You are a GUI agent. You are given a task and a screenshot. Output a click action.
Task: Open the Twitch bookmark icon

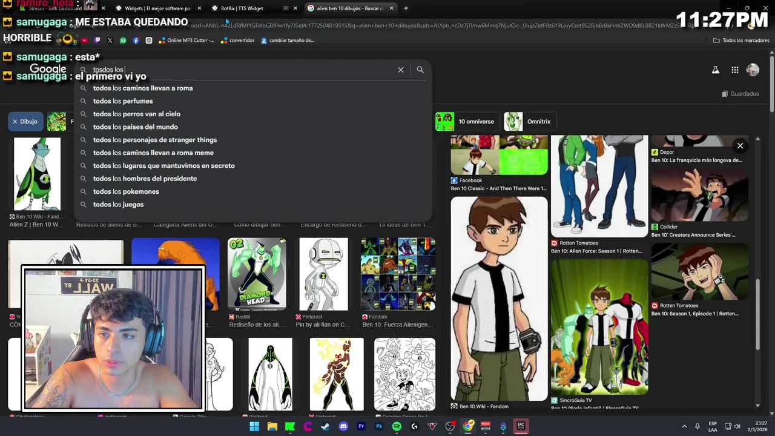[97, 41]
